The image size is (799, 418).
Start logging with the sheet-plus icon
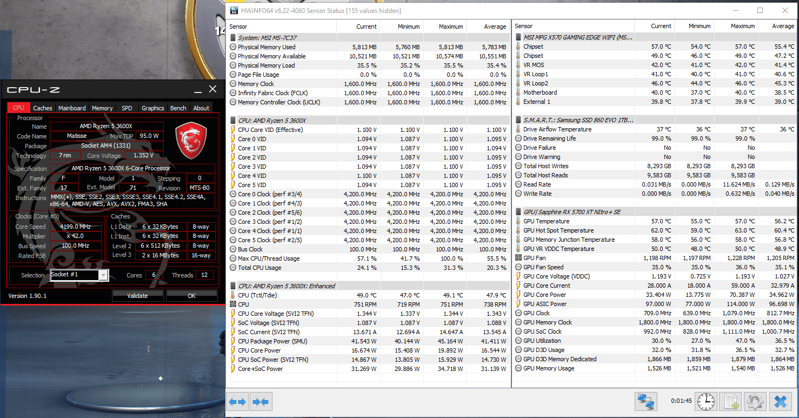(x=731, y=402)
